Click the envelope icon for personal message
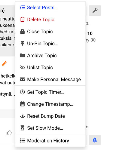The height and width of the screenshot is (150, 129). (x=23, y=79)
